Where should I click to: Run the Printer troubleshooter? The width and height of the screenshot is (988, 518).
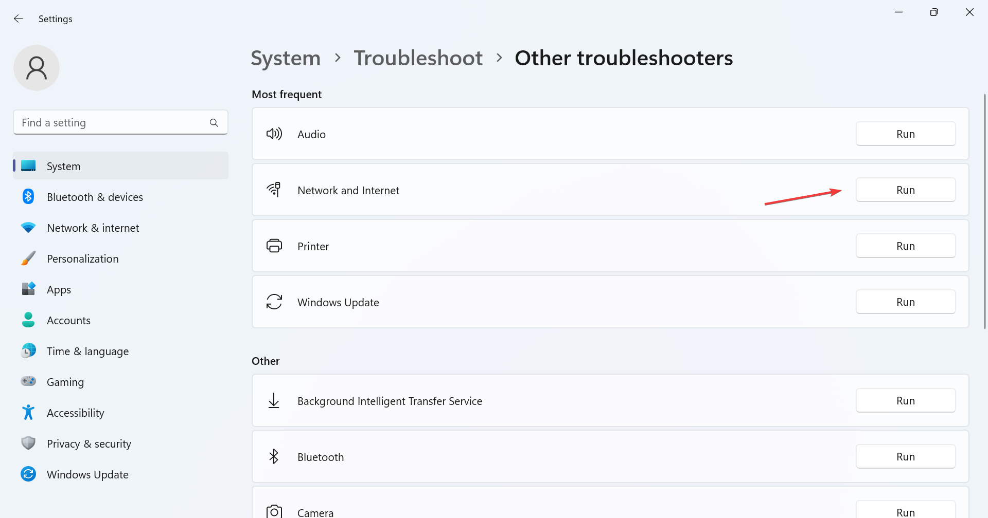tap(906, 246)
